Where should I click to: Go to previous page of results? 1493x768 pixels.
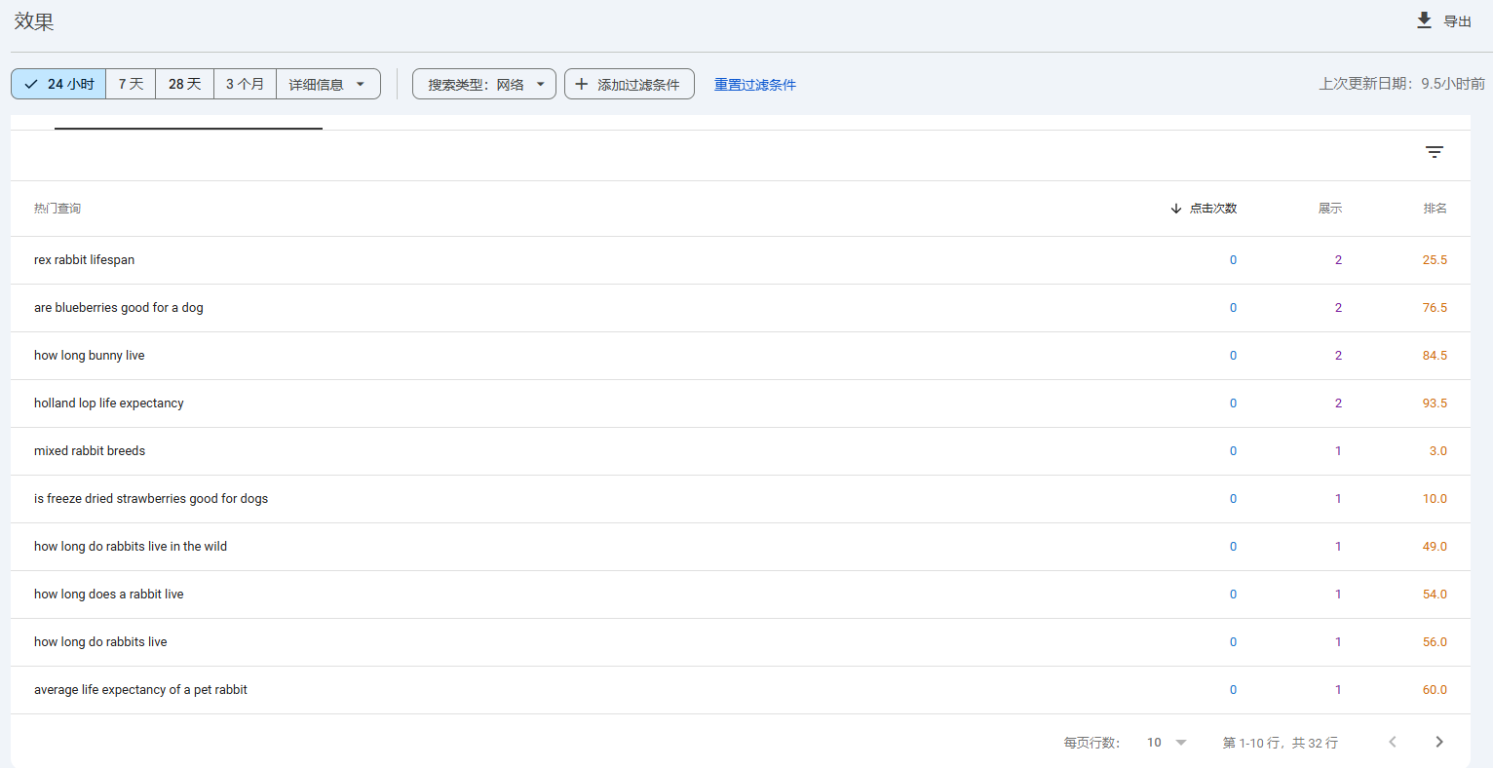pyautogui.click(x=1393, y=742)
